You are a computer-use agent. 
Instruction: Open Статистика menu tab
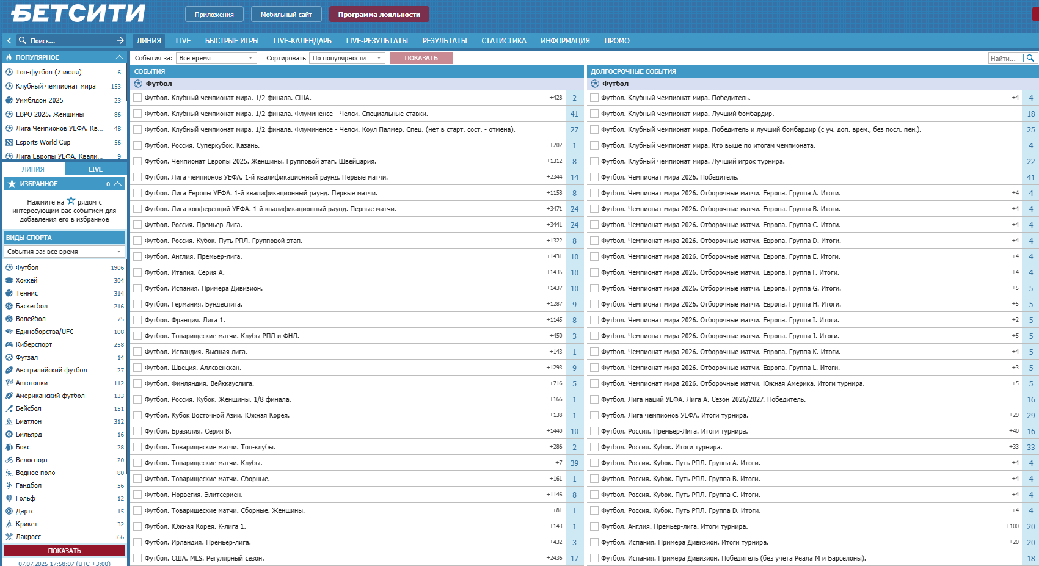coord(504,41)
